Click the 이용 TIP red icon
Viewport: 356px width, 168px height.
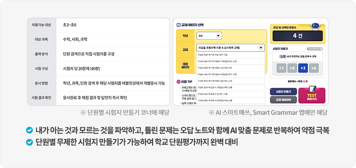coord(179,81)
